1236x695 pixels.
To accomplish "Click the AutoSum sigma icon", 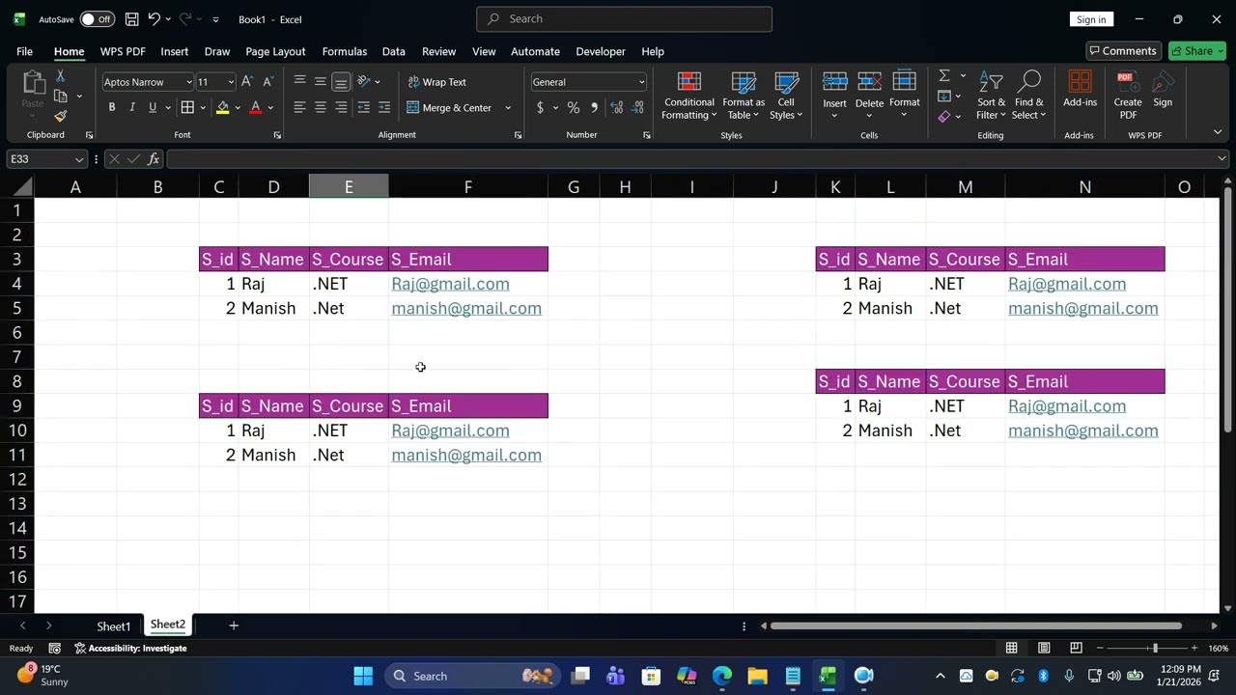I will pos(944,75).
